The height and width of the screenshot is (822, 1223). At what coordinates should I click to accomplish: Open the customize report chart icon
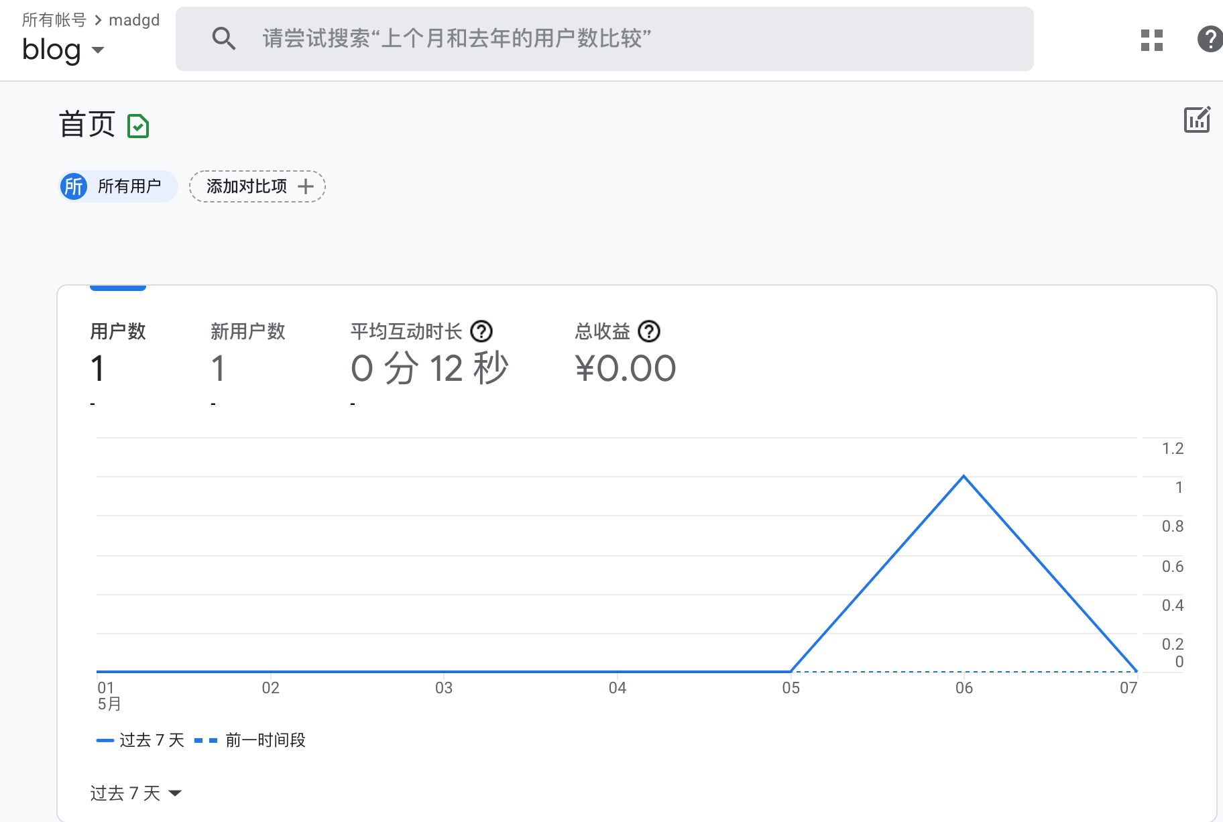pos(1196,120)
